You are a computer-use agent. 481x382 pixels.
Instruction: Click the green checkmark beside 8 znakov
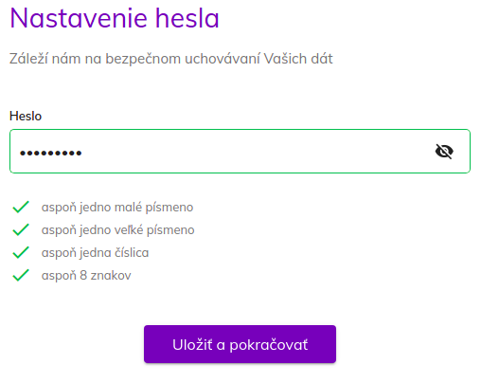(21, 275)
